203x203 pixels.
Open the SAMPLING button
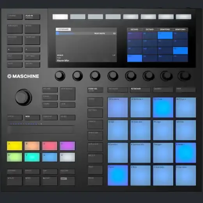click(x=32, y=40)
